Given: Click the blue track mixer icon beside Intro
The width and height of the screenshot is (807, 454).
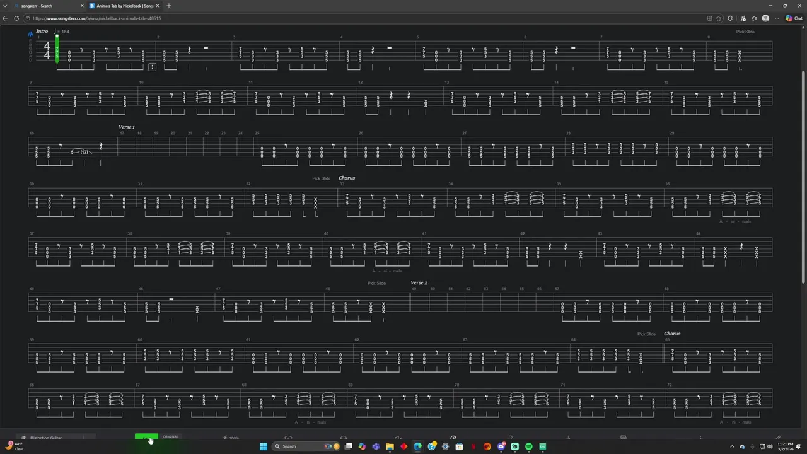Looking at the screenshot, I should 30,33.
